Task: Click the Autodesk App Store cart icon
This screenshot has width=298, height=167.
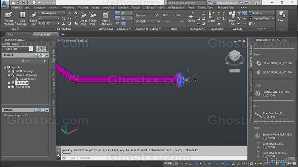Action: [241, 3]
